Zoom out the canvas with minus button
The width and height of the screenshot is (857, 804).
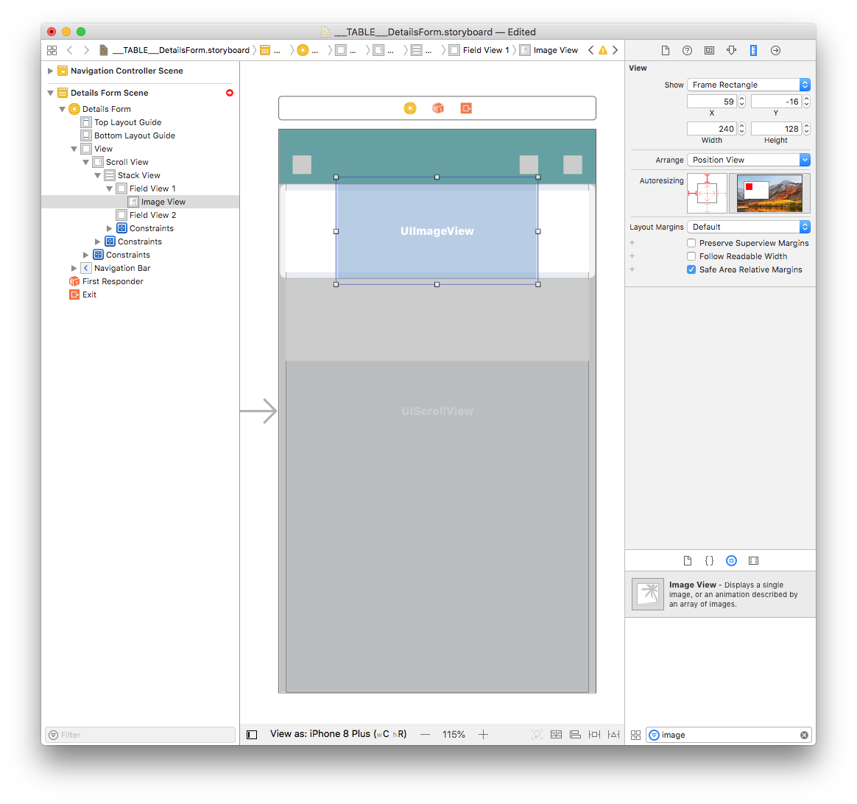point(426,735)
